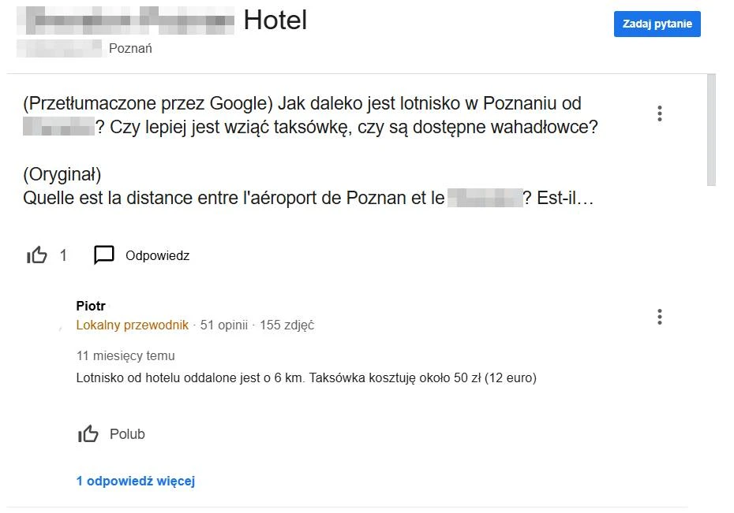Click the Odpowiedz label
This screenshot has height=513, width=734.
157,255
